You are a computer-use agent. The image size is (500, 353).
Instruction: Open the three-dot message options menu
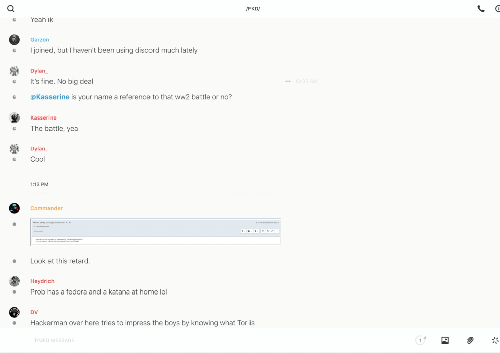(288, 81)
